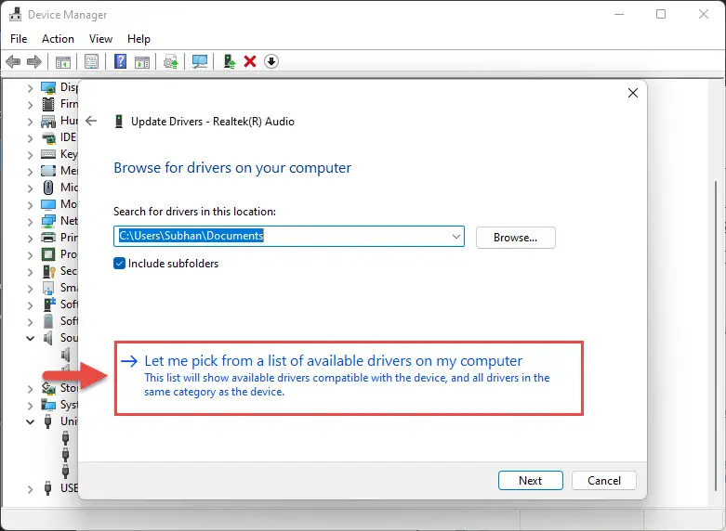
Task: Click the red X Uninstall device icon
Action: [250, 62]
